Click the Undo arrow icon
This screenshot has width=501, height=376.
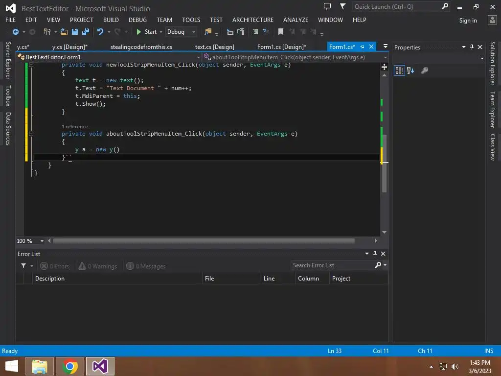[x=100, y=32]
